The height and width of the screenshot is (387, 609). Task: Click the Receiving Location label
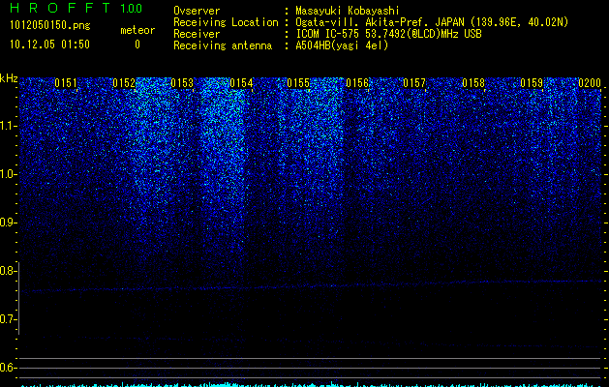[x=226, y=22]
